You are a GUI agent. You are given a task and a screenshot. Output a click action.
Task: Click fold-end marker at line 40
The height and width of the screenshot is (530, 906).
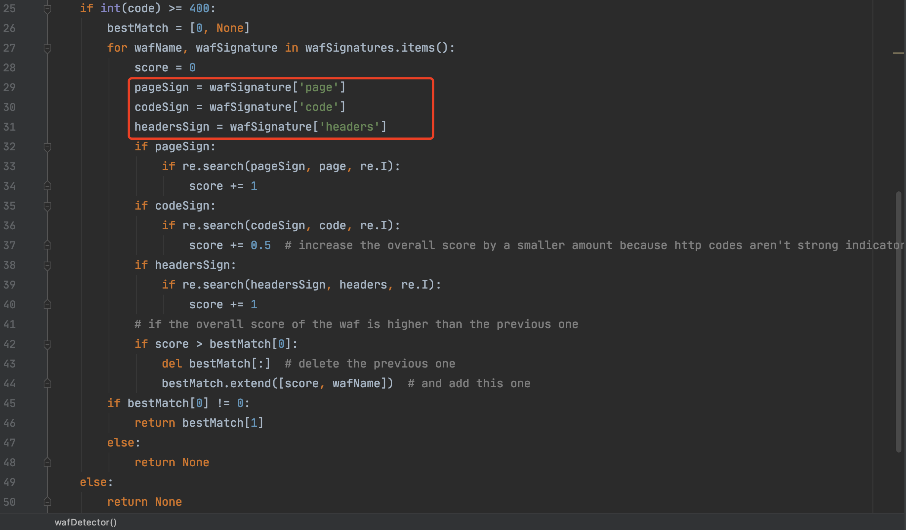pyautogui.click(x=47, y=304)
